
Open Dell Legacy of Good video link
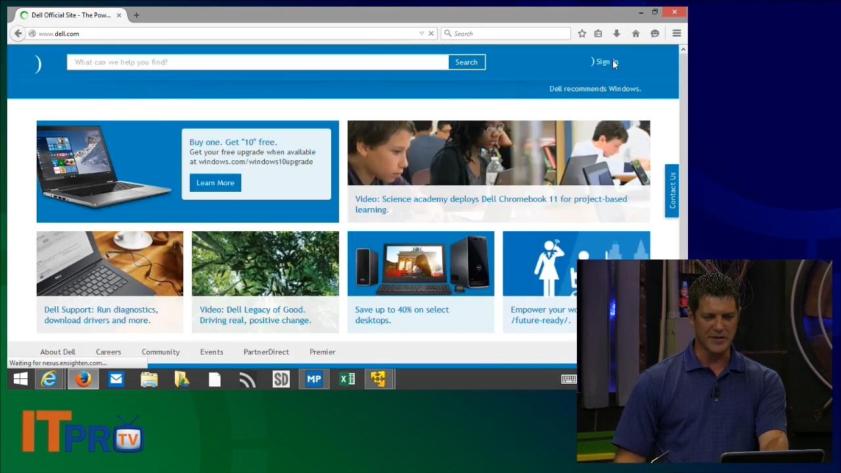256,315
